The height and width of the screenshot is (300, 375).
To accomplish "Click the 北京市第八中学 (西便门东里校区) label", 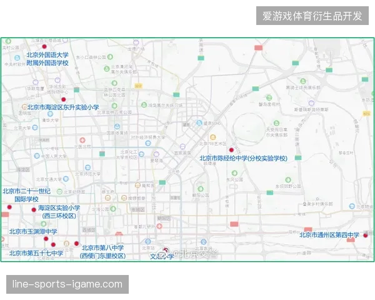I will pos(102,252).
